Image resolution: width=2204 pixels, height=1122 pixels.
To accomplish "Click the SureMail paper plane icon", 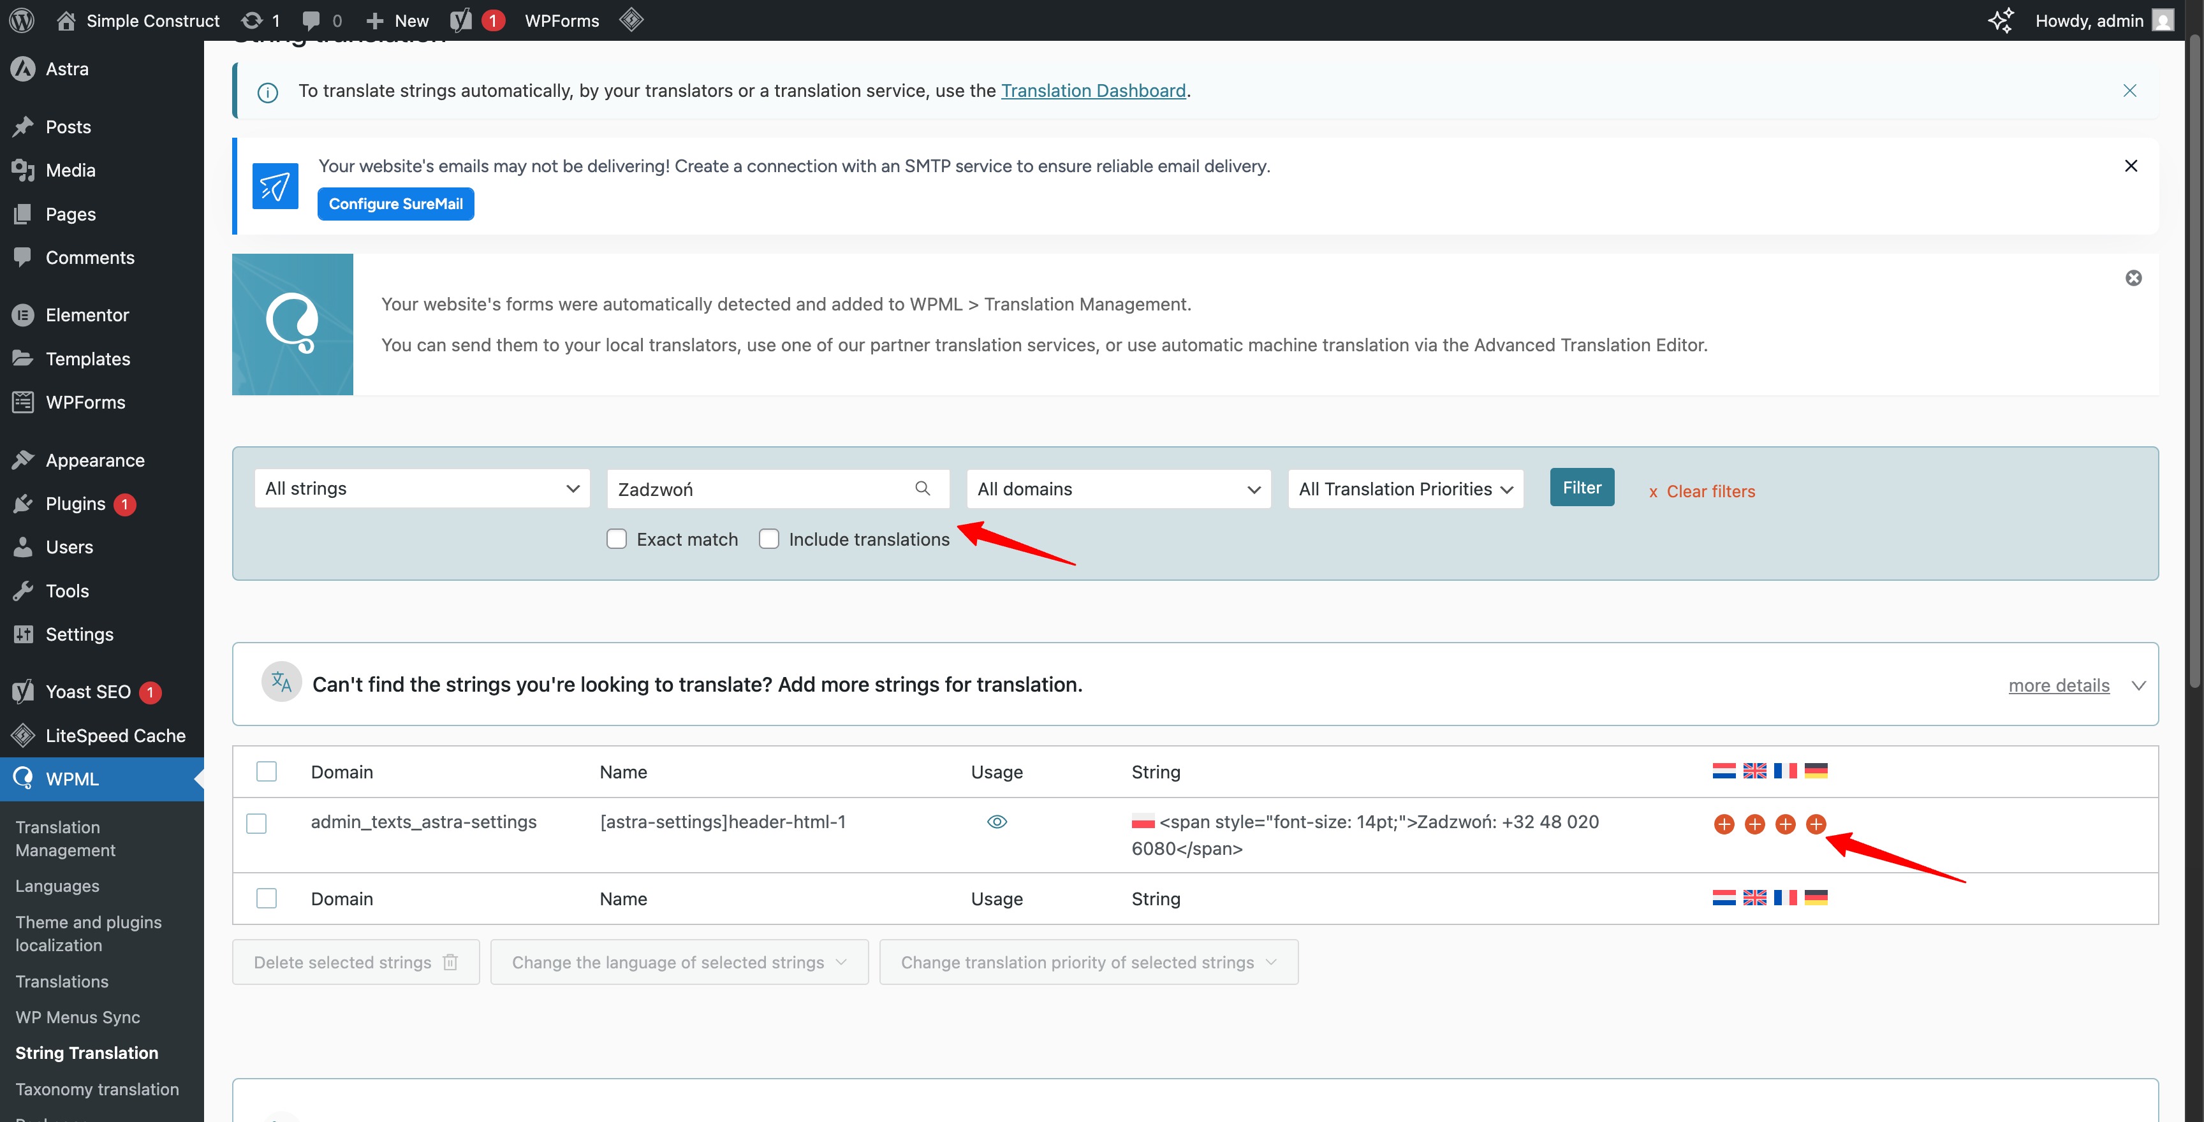I will pos(275,186).
